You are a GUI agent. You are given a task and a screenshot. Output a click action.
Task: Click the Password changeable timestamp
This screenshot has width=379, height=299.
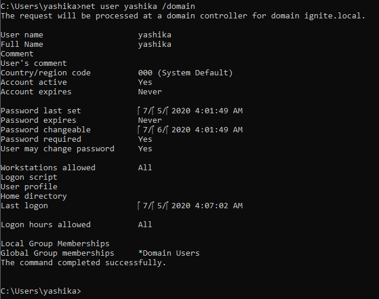(190, 130)
